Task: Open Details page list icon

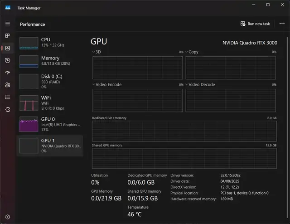Action: pyautogui.click(x=8, y=97)
